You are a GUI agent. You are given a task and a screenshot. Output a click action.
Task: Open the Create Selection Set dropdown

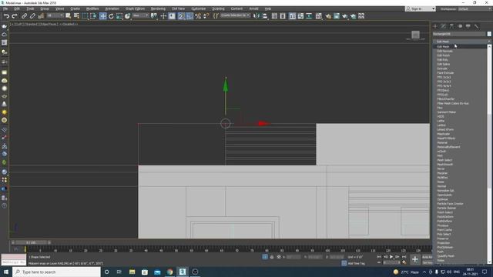(236, 15)
